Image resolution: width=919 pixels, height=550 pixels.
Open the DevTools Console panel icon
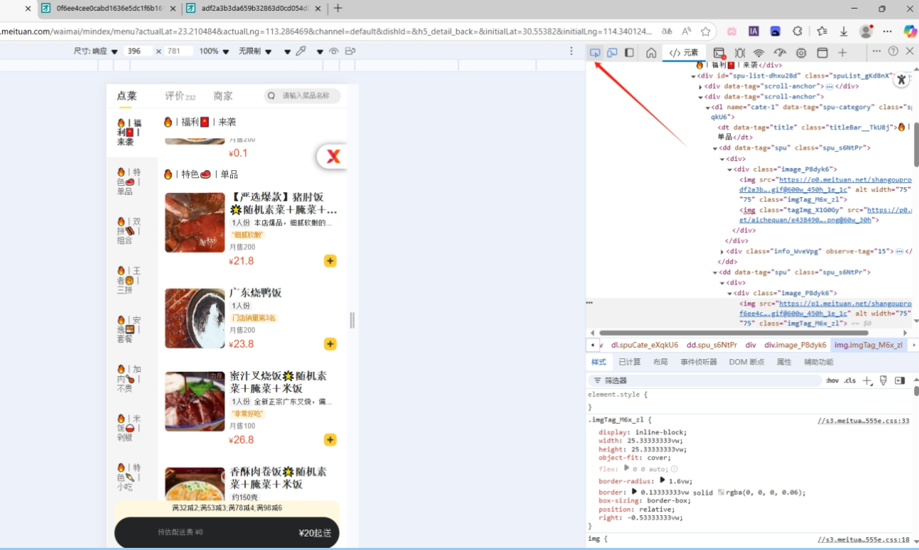point(719,53)
